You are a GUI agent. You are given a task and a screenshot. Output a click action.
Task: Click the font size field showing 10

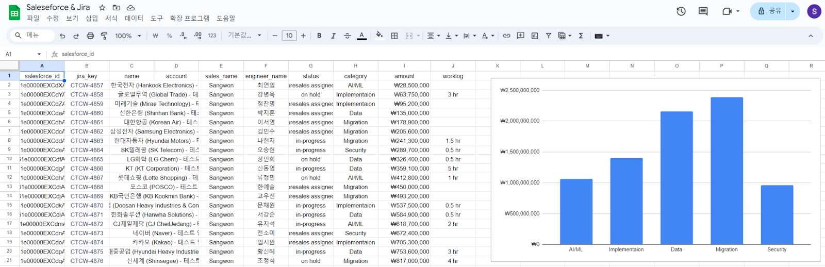pos(289,36)
